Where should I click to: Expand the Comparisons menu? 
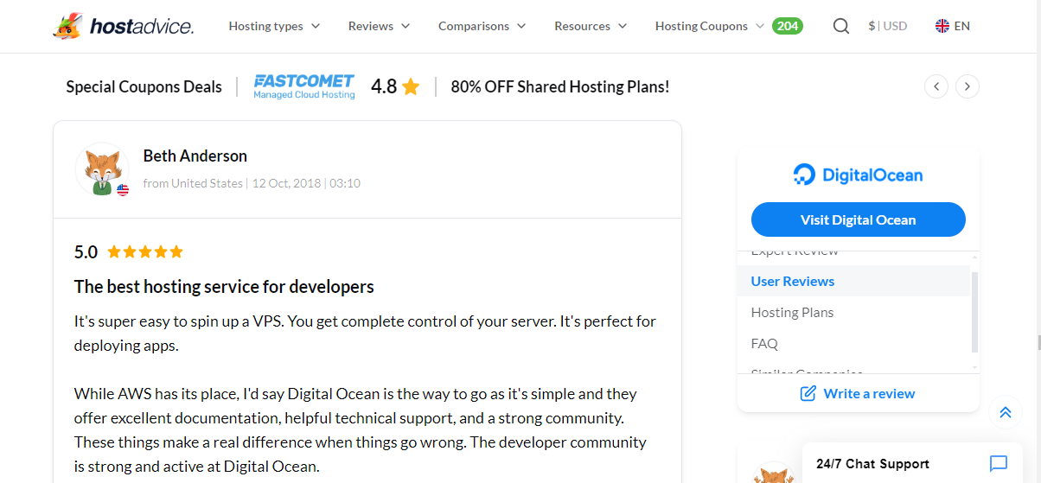pos(482,26)
